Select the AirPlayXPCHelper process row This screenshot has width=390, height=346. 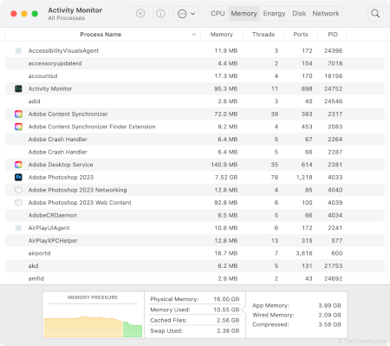pos(195,240)
